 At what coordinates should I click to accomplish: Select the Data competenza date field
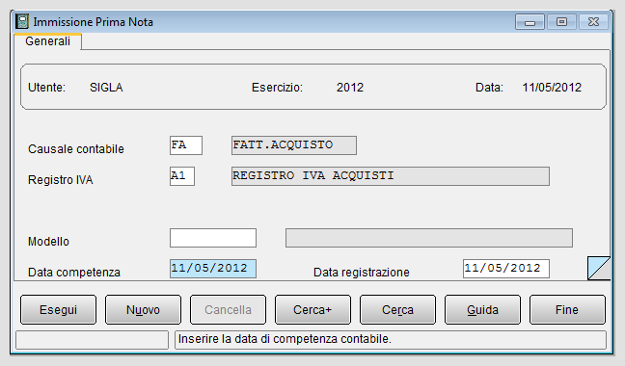pos(213,269)
